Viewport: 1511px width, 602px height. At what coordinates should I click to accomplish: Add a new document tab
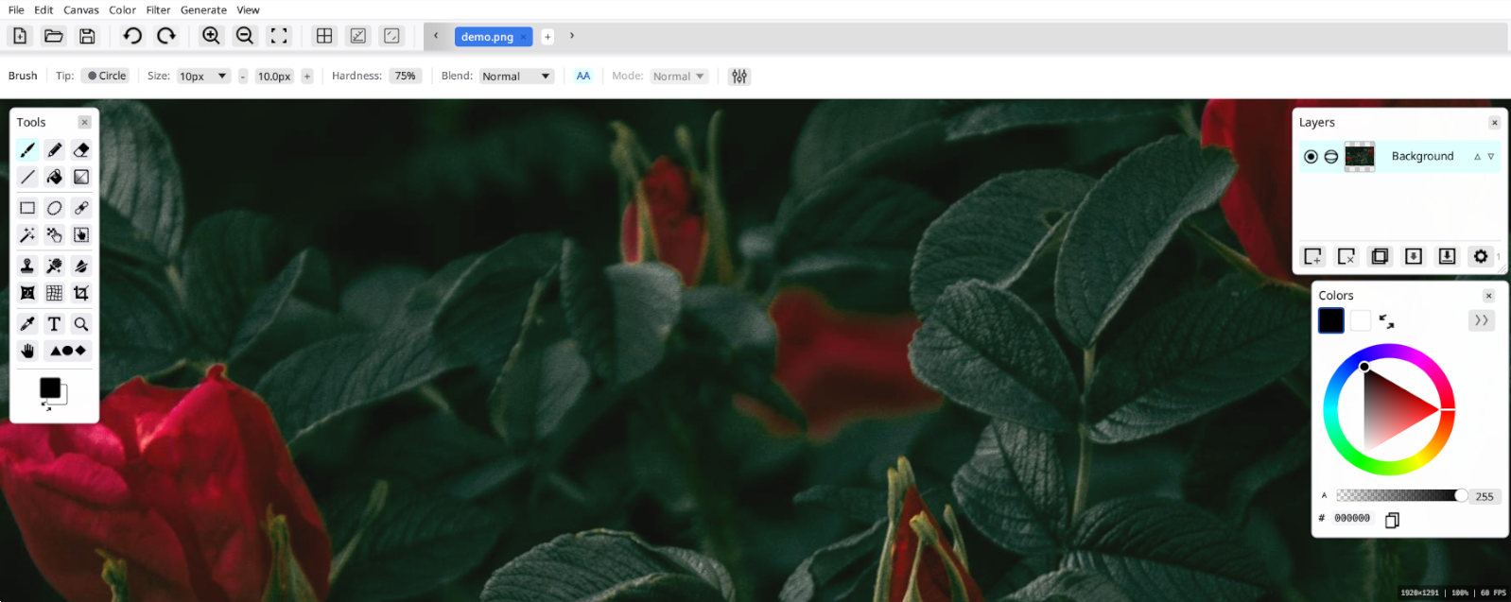point(547,37)
